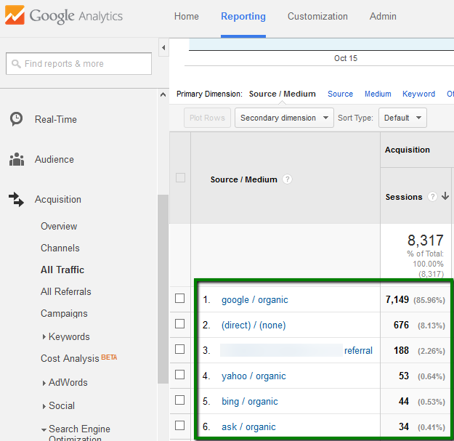Go to the Home tab
This screenshot has width=454, height=441.
[187, 17]
